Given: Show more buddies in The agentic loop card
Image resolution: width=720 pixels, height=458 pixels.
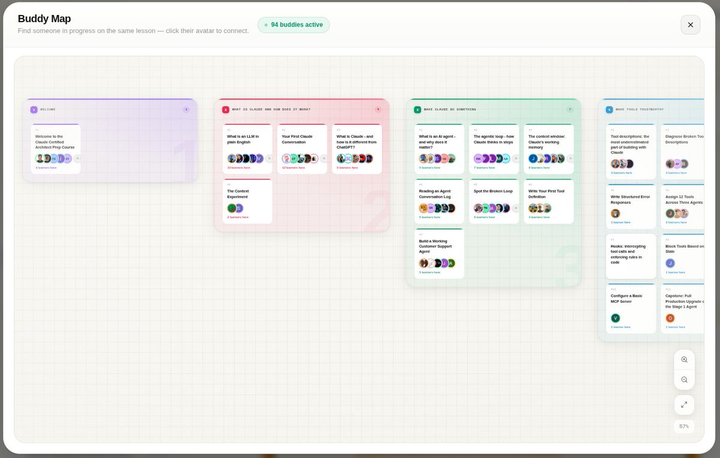Looking at the screenshot, I should 516,158.
